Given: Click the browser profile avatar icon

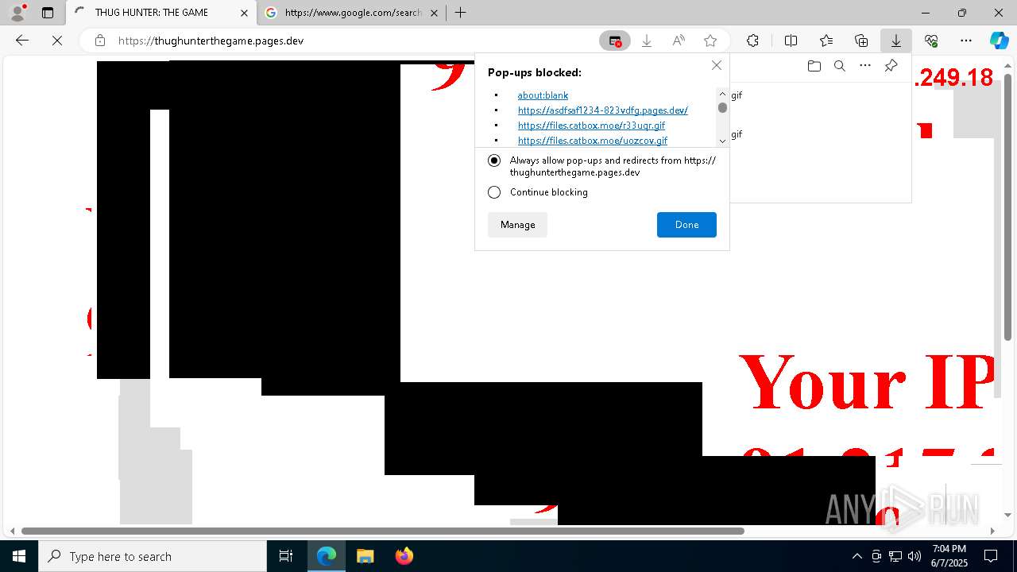Looking at the screenshot, I should 17,13.
